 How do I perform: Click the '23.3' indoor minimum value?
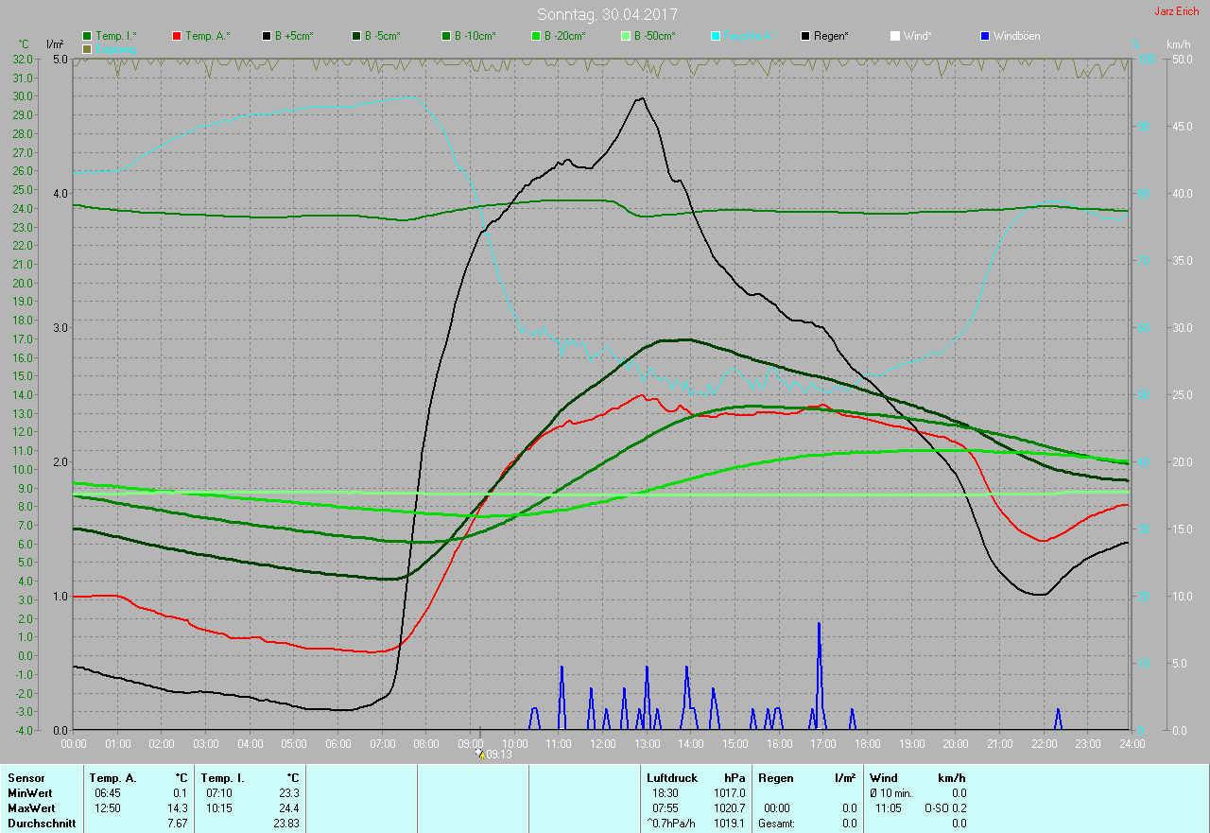[289, 792]
